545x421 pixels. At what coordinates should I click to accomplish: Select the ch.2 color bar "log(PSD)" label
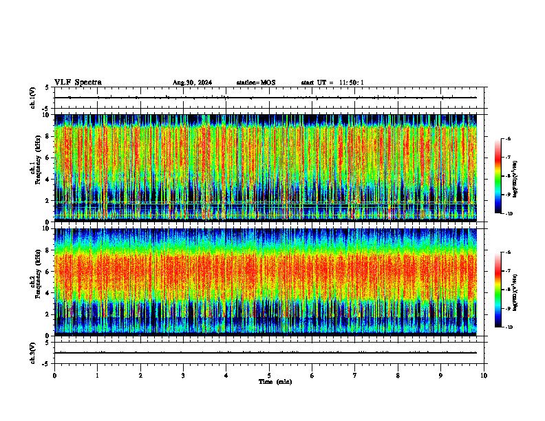515,293
